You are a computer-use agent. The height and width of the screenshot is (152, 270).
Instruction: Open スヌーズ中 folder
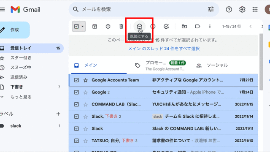[21, 68]
